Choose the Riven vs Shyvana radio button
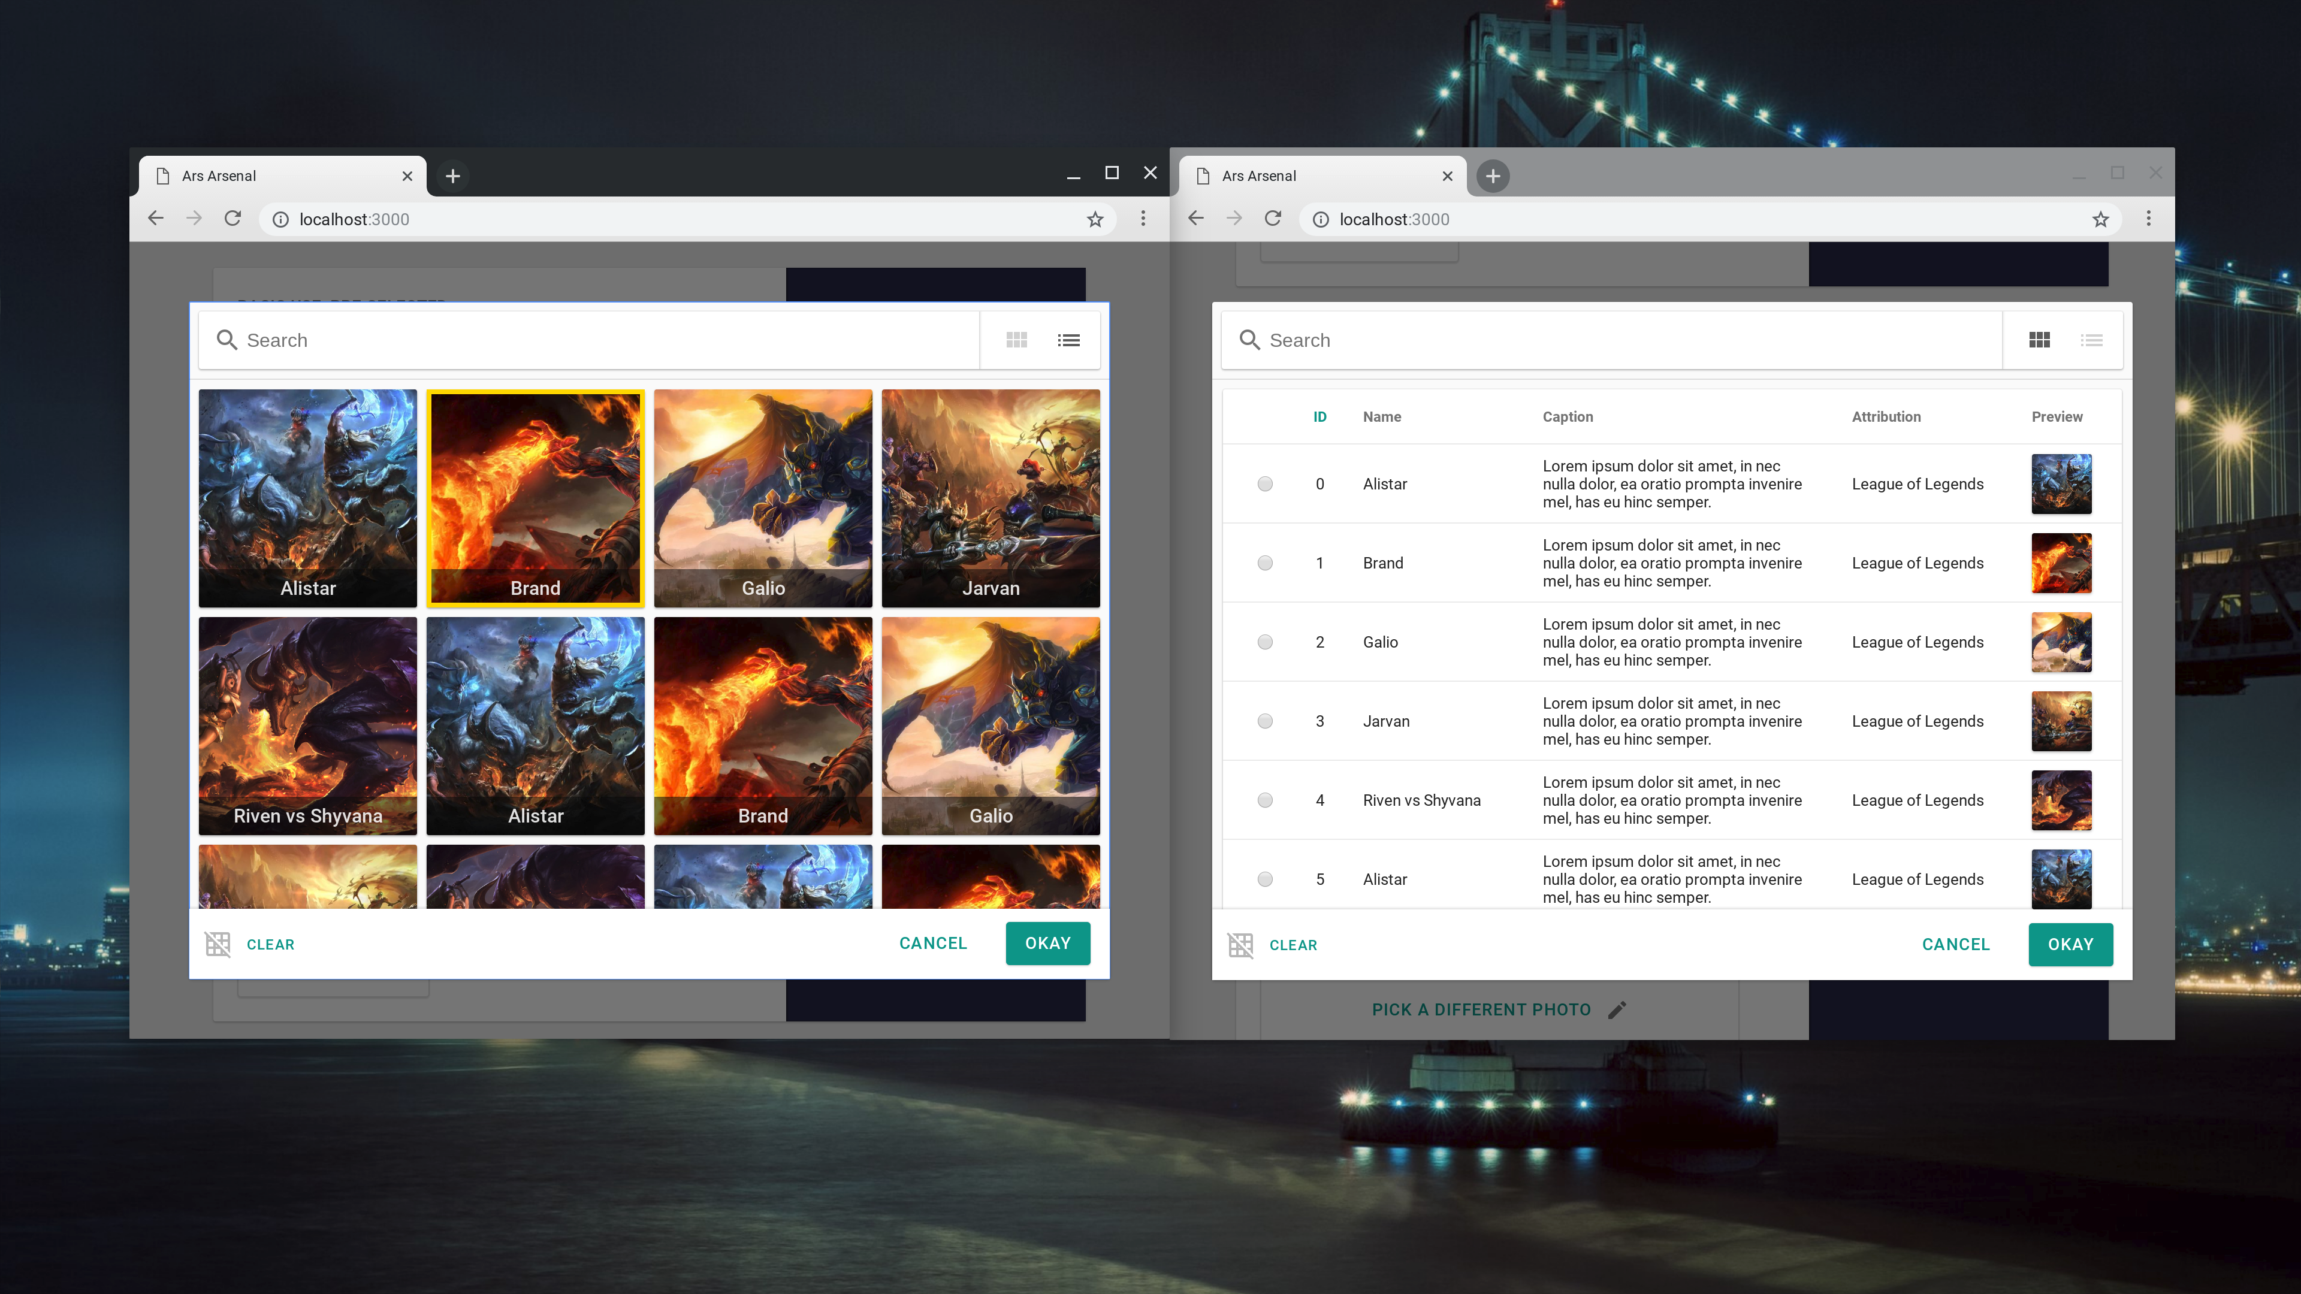2301x1294 pixels. [x=1265, y=800]
